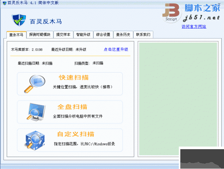
Task: Open the 综合设置 tab
Action: coord(103,35)
